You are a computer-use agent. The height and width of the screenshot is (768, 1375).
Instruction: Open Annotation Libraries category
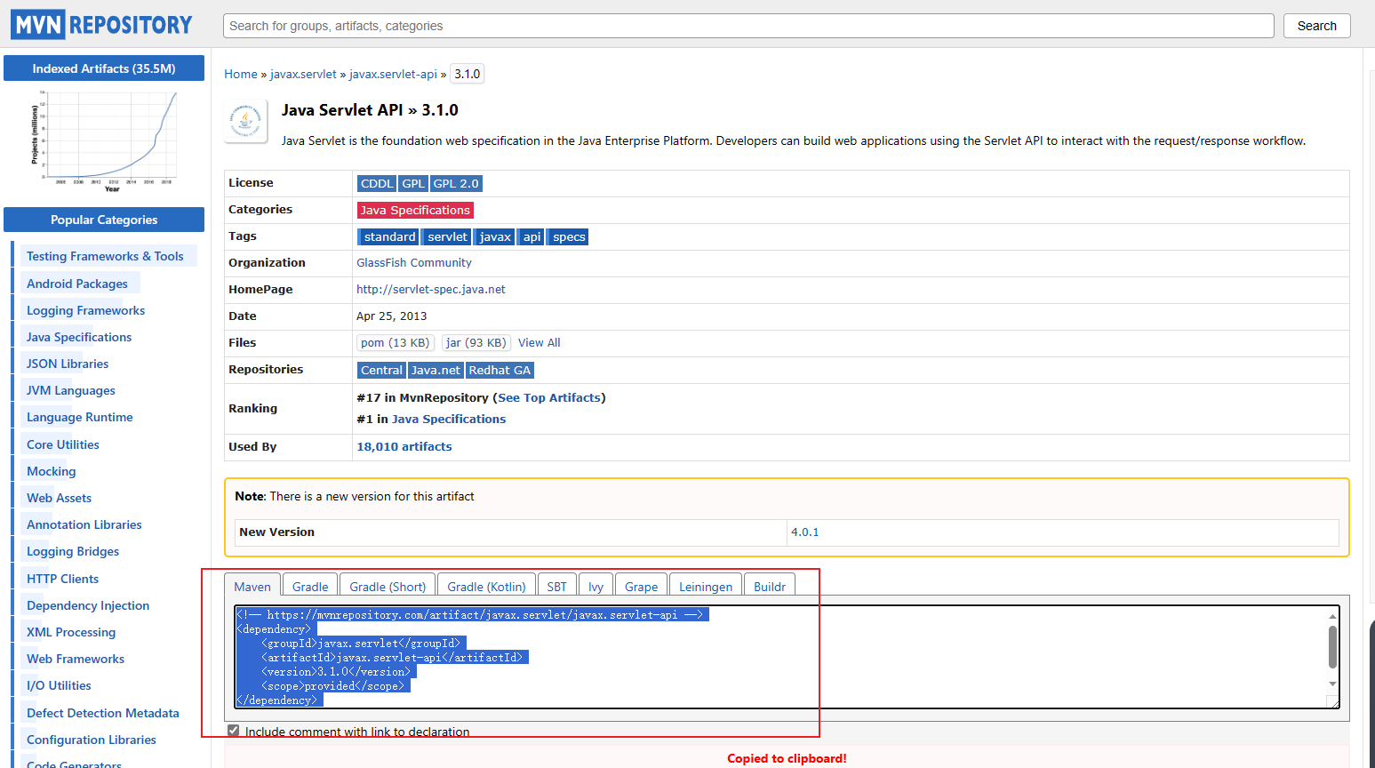84,524
